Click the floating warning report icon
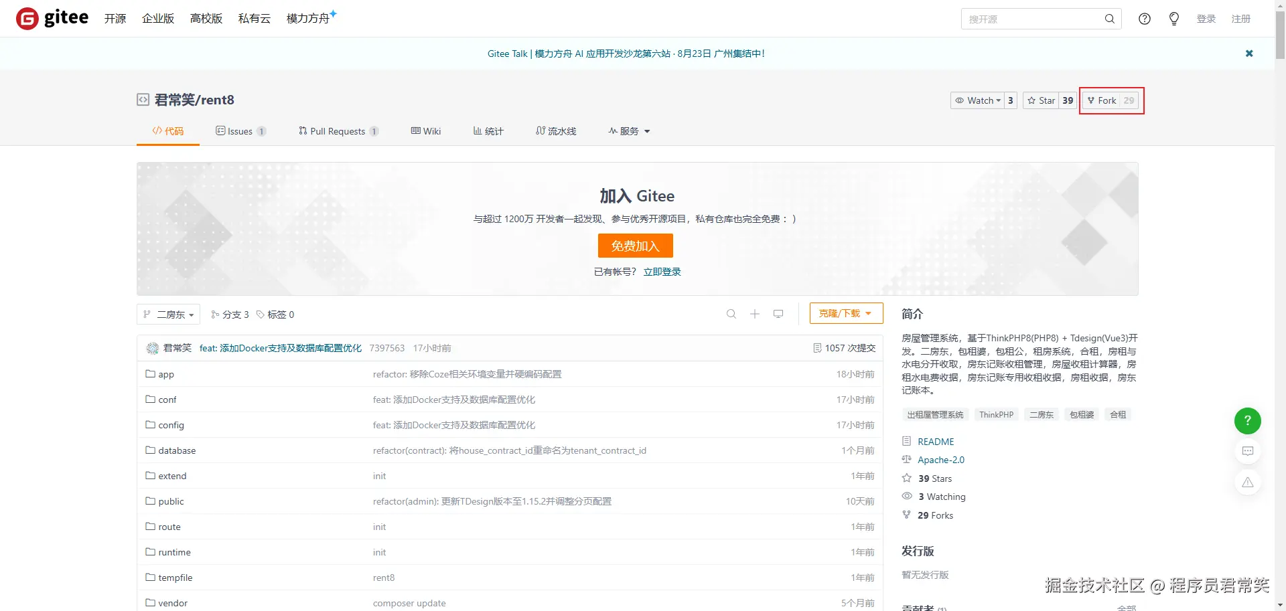This screenshot has width=1286, height=611. [1248, 482]
